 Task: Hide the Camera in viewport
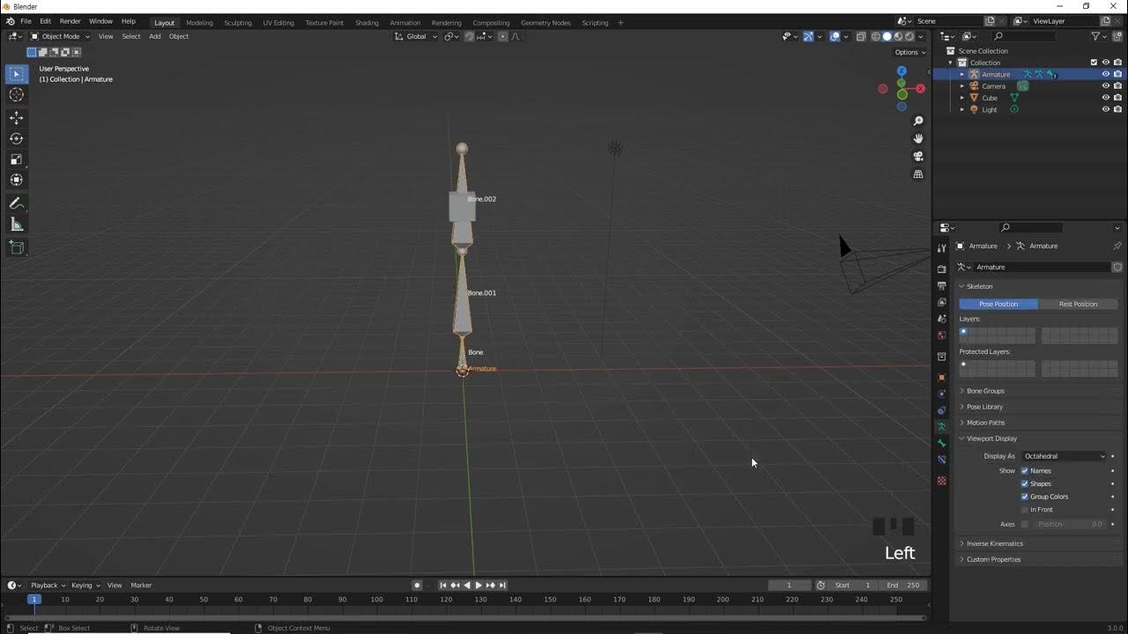pos(1105,86)
